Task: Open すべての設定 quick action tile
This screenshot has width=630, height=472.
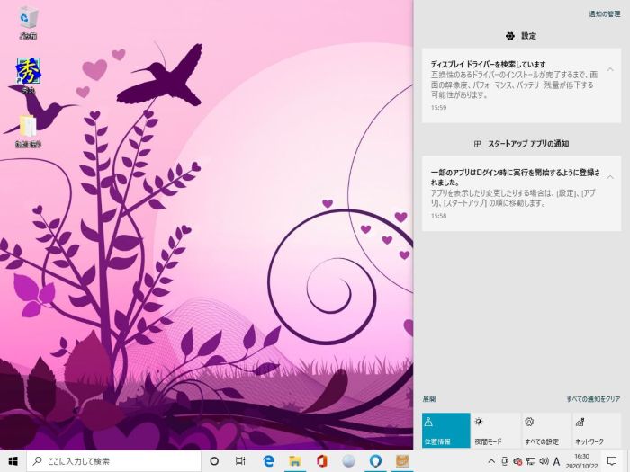Action: click(x=546, y=430)
